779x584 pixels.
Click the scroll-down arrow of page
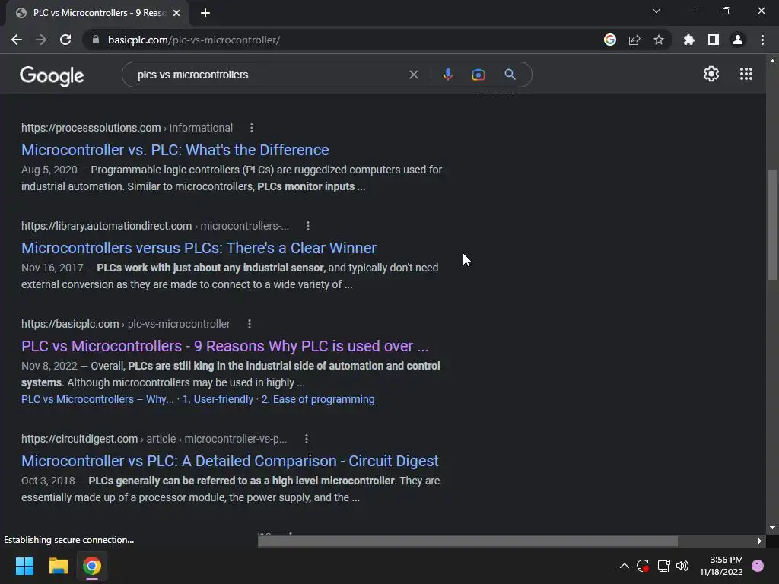[772, 528]
